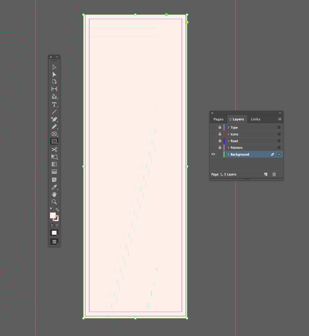Select the Gradient Swatch tool
Image resolution: width=309 pixels, height=336 pixels.
(54, 164)
